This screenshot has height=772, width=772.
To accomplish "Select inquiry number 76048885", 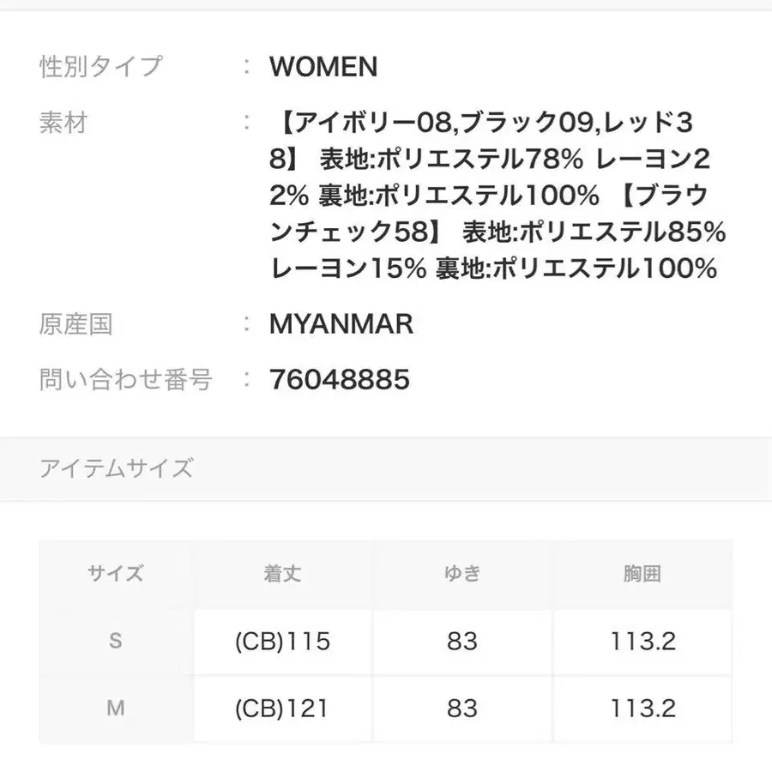I will [x=339, y=379].
